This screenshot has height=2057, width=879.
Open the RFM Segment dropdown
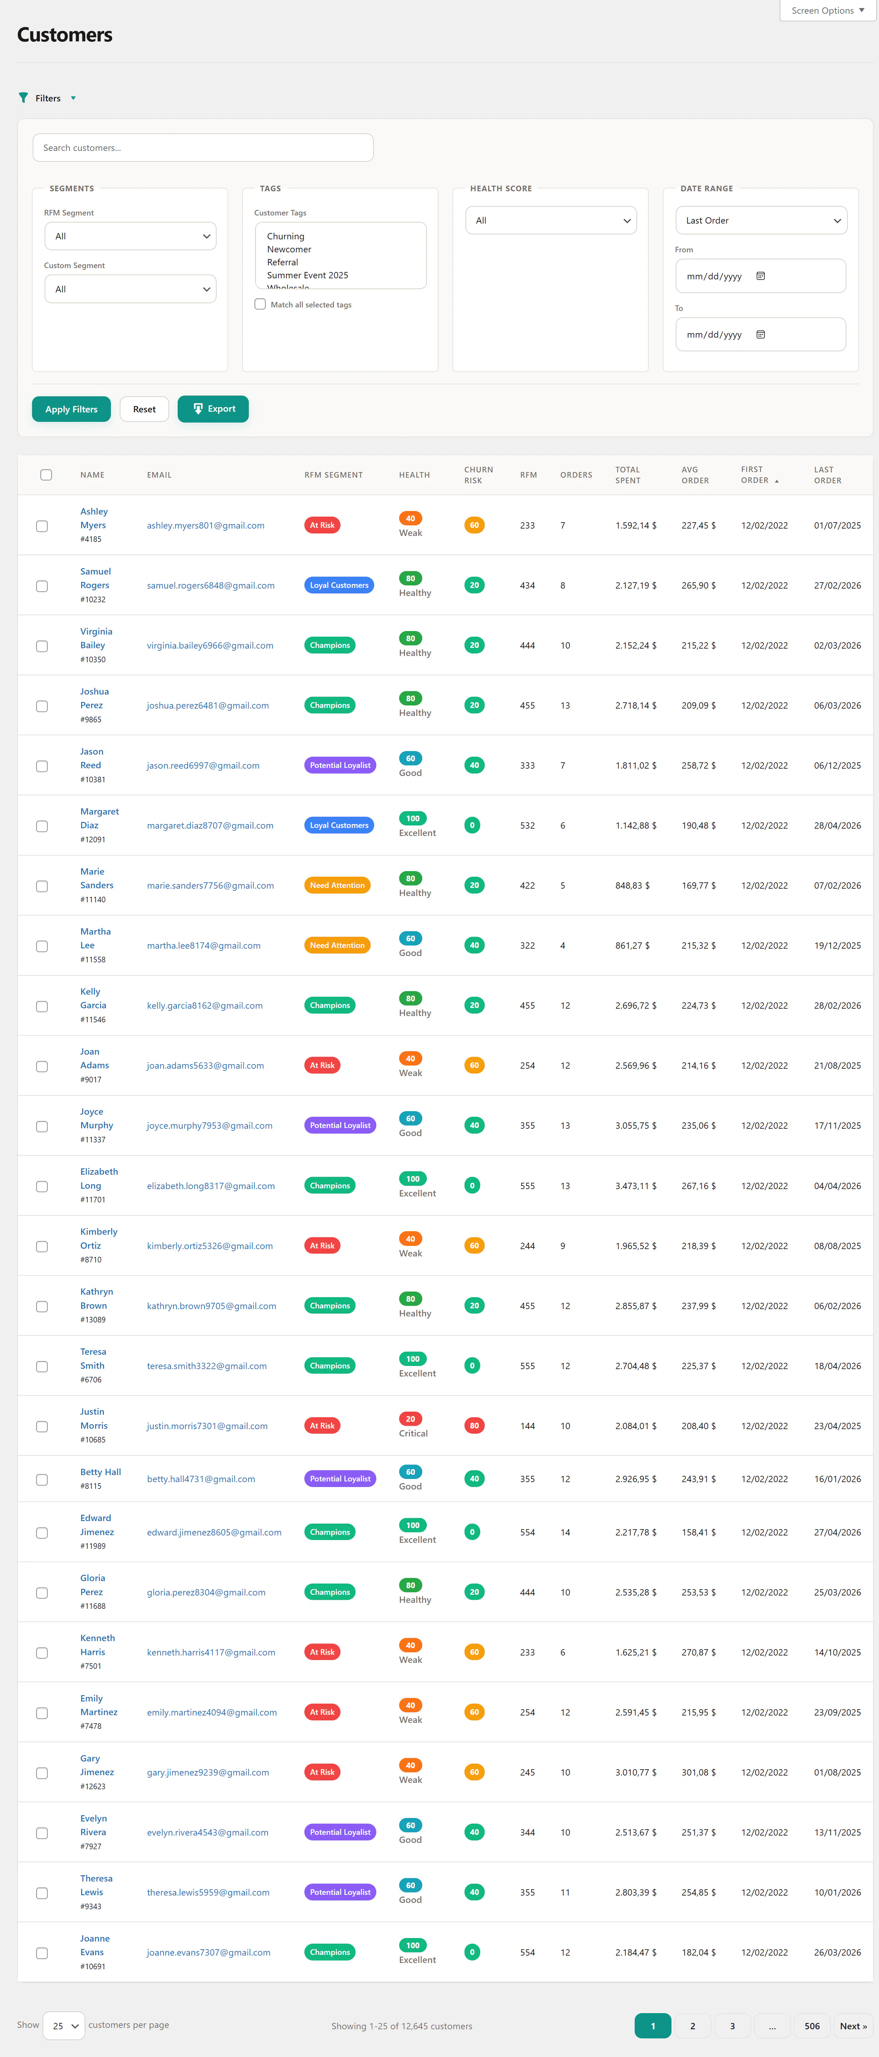point(130,236)
